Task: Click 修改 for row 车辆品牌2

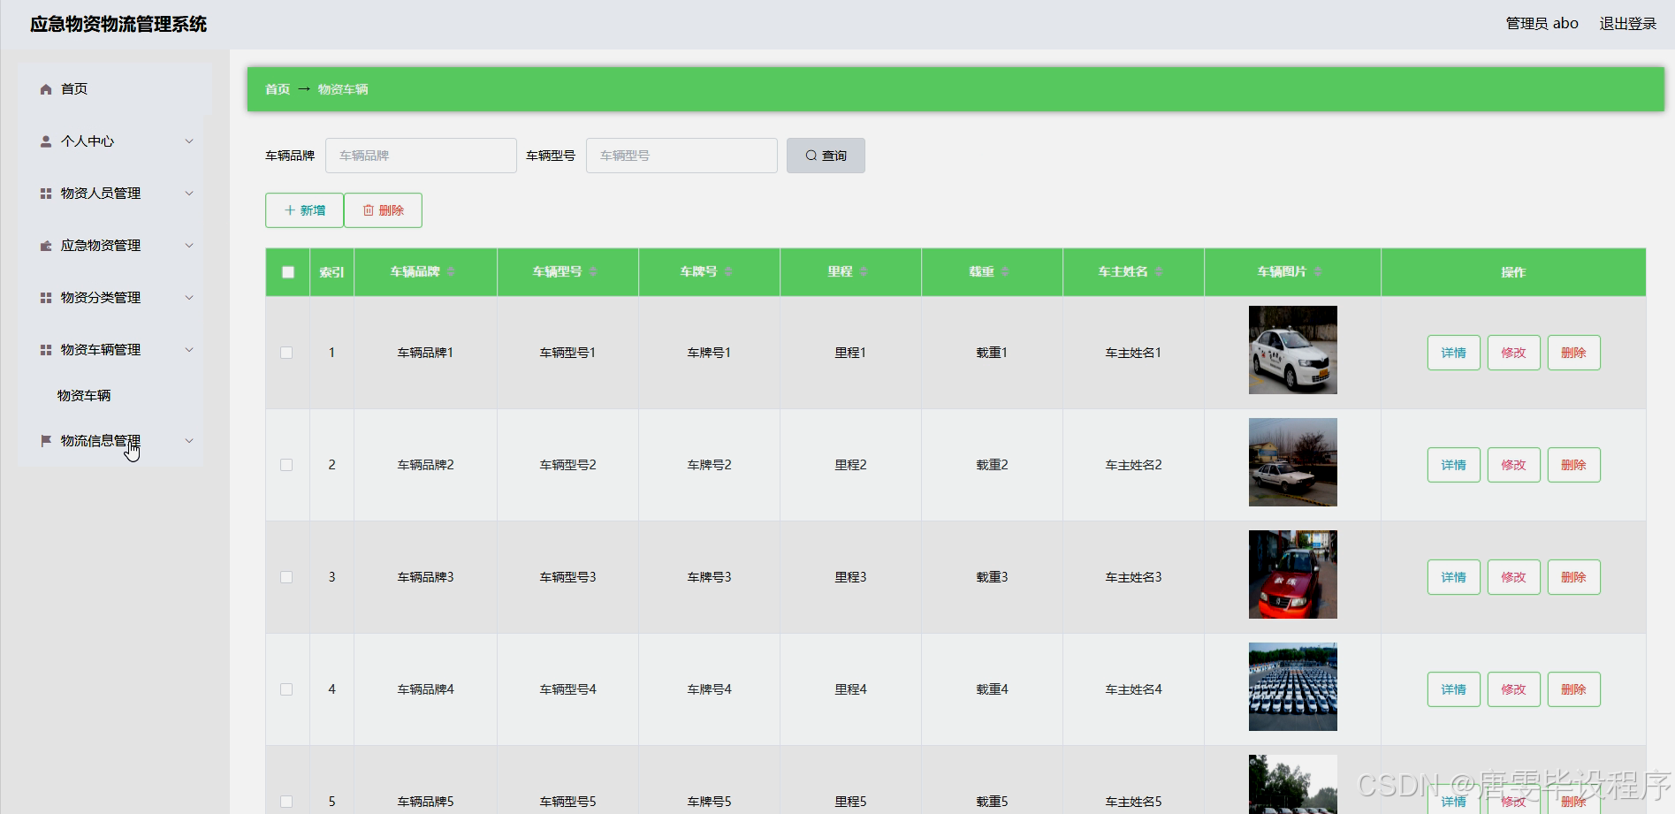Action: click(1513, 465)
